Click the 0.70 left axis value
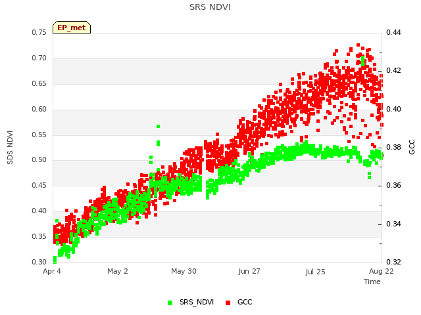 coord(39,58)
